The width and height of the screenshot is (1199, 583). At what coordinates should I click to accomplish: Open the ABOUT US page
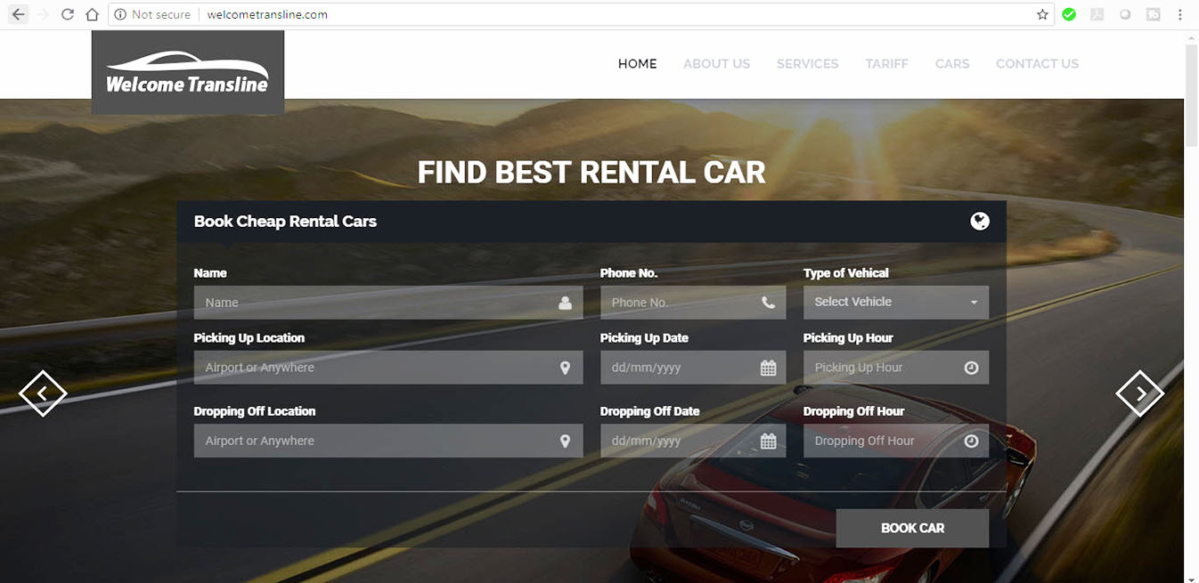pyautogui.click(x=717, y=64)
